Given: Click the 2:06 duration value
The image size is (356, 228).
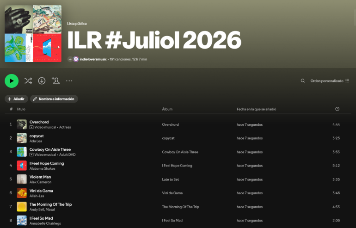Looking at the screenshot, I should click(x=336, y=221).
